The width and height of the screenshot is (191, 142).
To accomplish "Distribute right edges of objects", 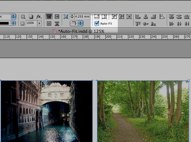I will pos(187,24).
